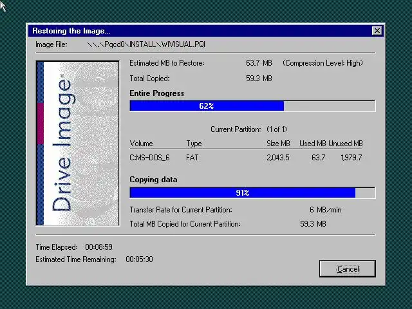Cancel the image restore operation

click(x=348, y=269)
